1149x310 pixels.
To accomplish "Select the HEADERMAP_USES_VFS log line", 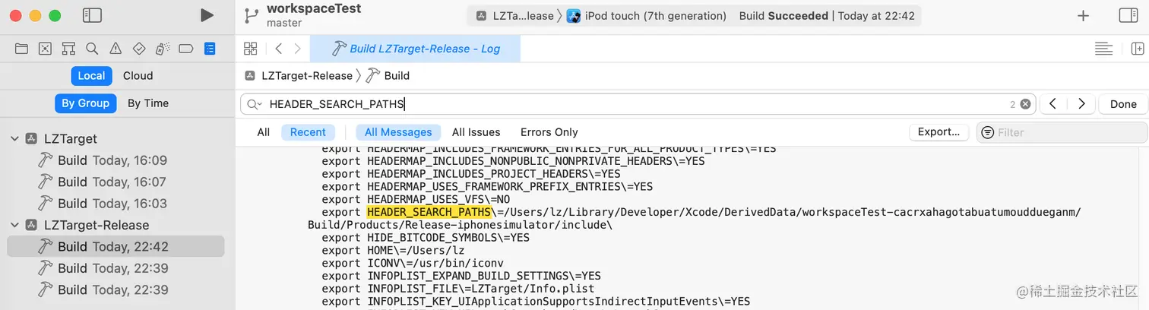I will [x=416, y=199].
